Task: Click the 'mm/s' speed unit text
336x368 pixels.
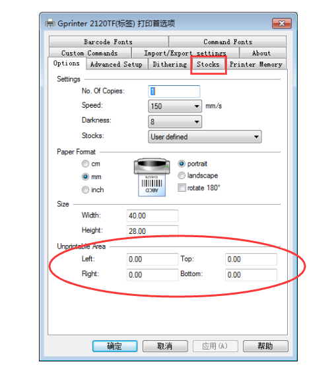Action: coord(213,106)
